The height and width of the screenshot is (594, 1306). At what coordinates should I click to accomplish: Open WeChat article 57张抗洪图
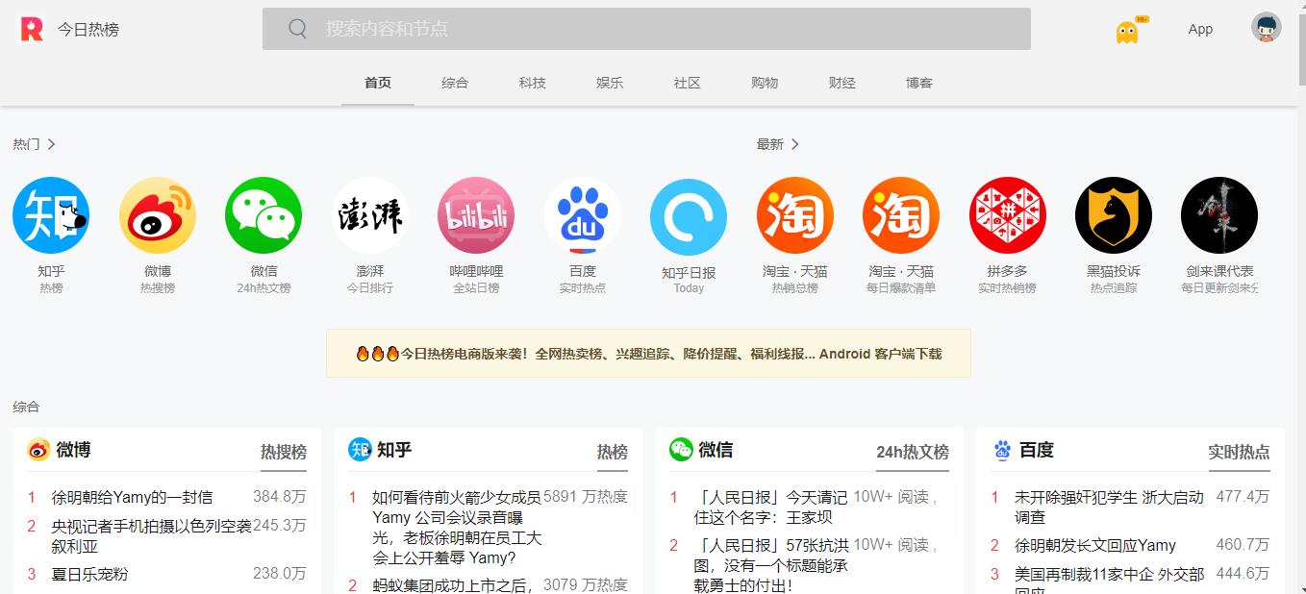[x=770, y=564]
